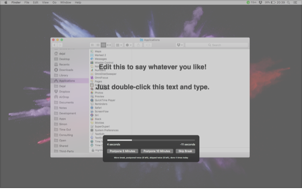Open the Finder menu in menu bar

tap(16, 2)
